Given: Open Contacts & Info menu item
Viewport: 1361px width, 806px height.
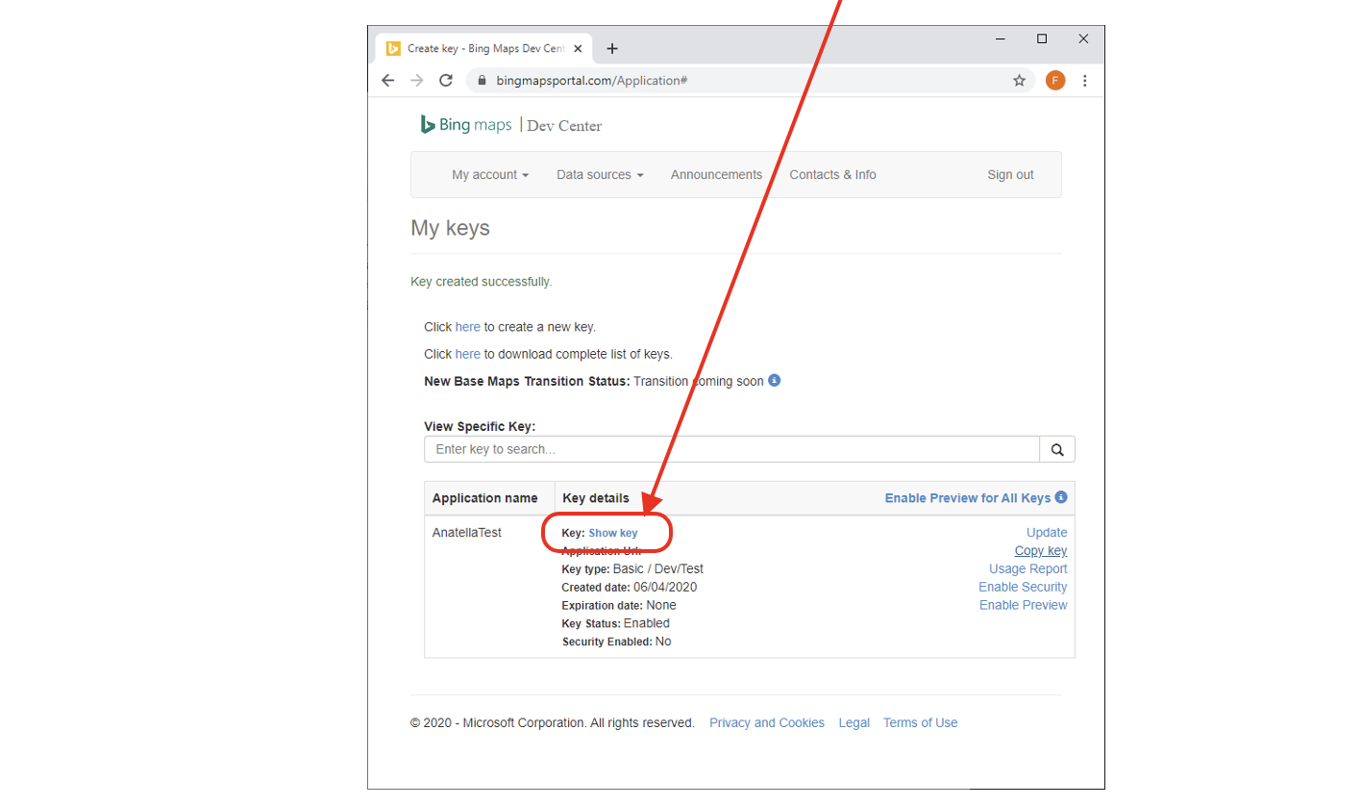Looking at the screenshot, I should (x=832, y=175).
